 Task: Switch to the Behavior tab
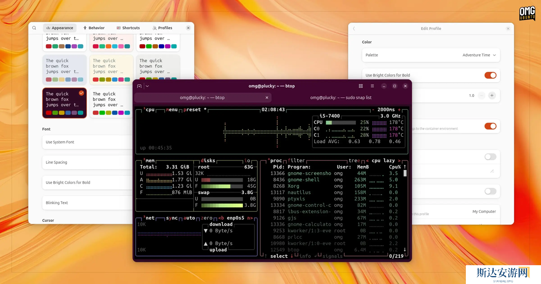pyautogui.click(x=94, y=28)
